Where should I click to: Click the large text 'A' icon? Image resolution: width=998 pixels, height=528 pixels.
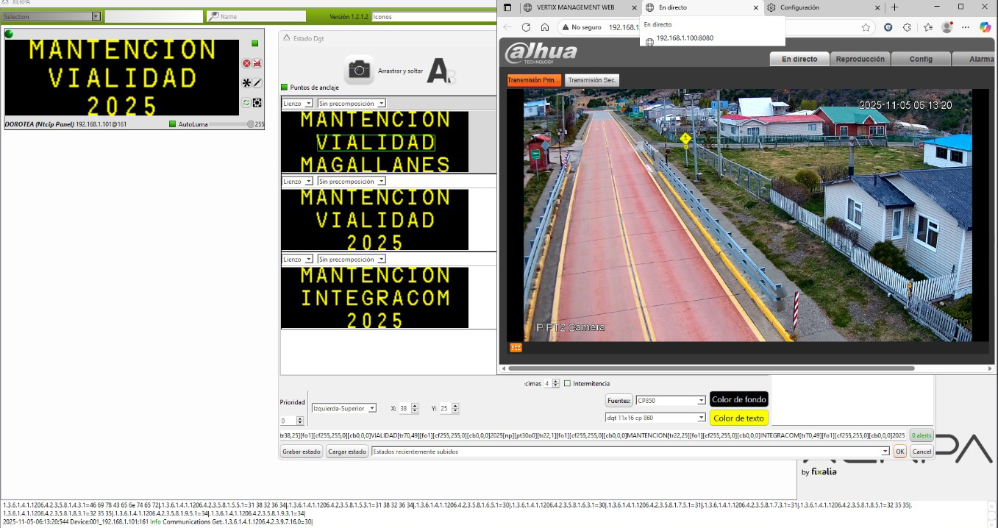[439, 71]
